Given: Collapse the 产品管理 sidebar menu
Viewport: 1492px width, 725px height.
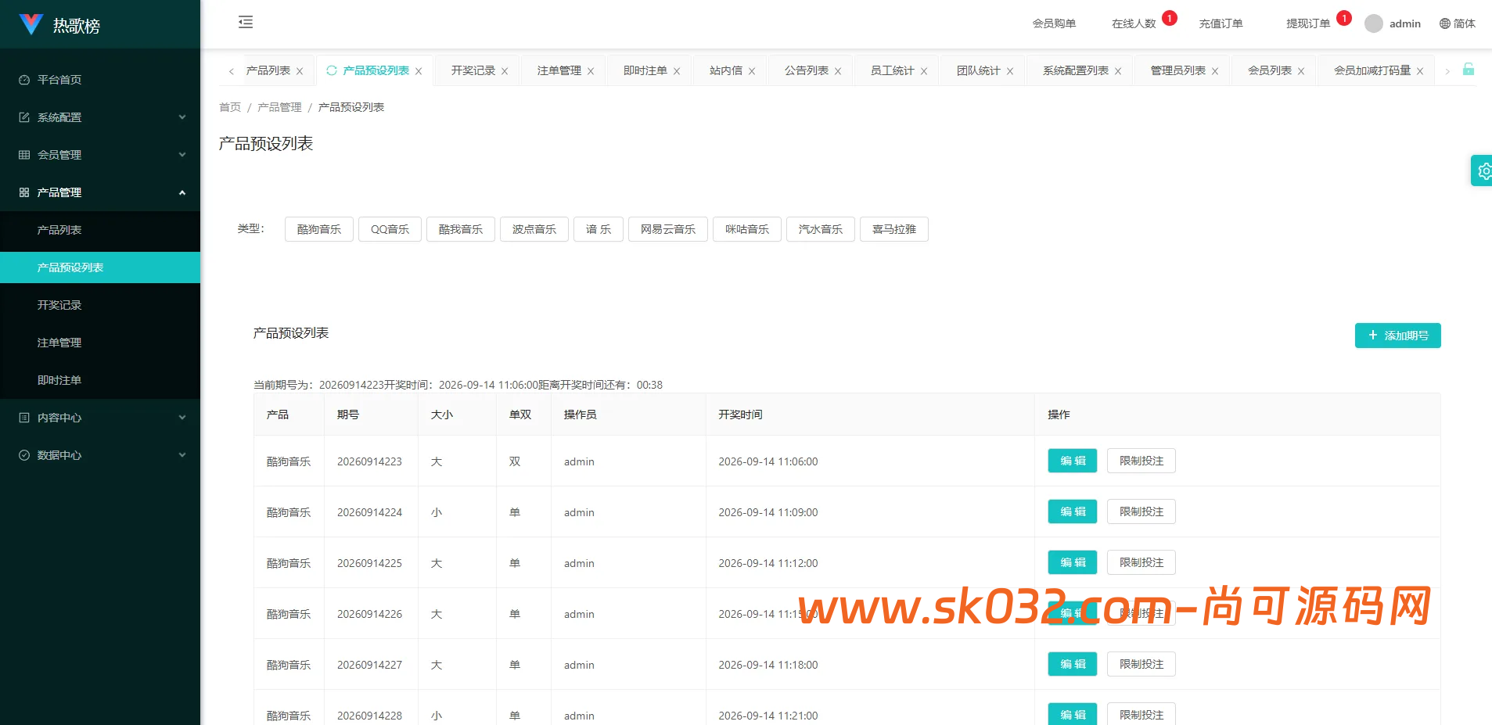Looking at the screenshot, I should click(100, 192).
